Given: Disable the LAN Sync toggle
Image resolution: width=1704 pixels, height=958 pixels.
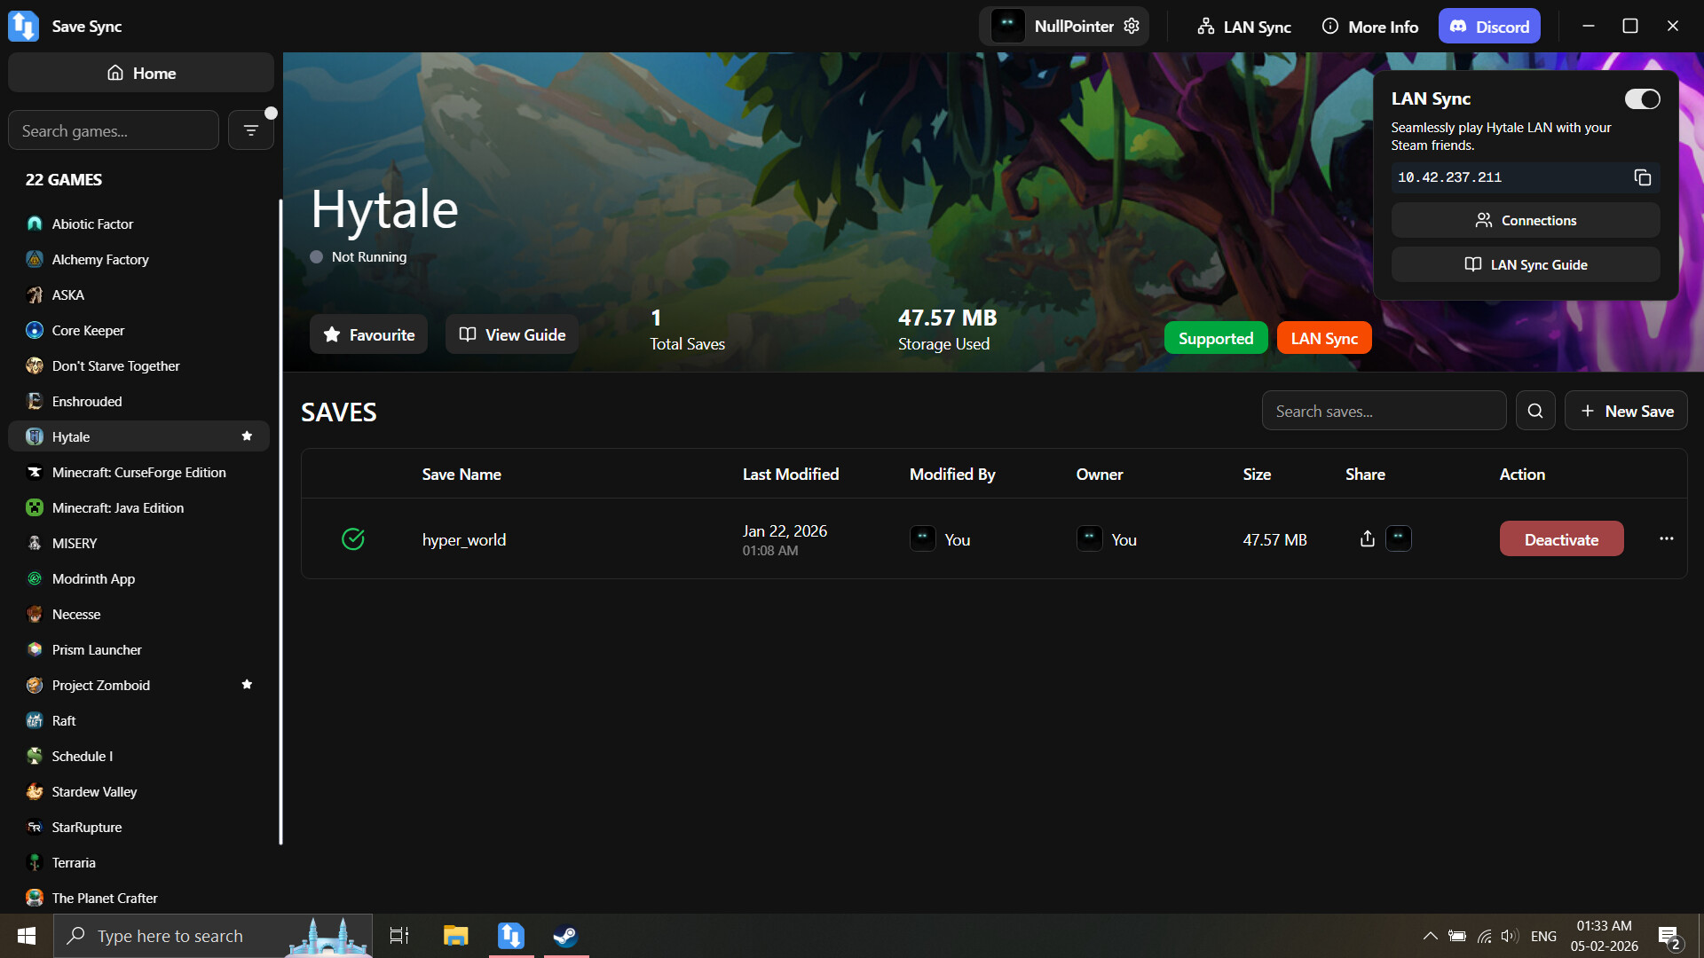Looking at the screenshot, I should [x=1641, y=98].
